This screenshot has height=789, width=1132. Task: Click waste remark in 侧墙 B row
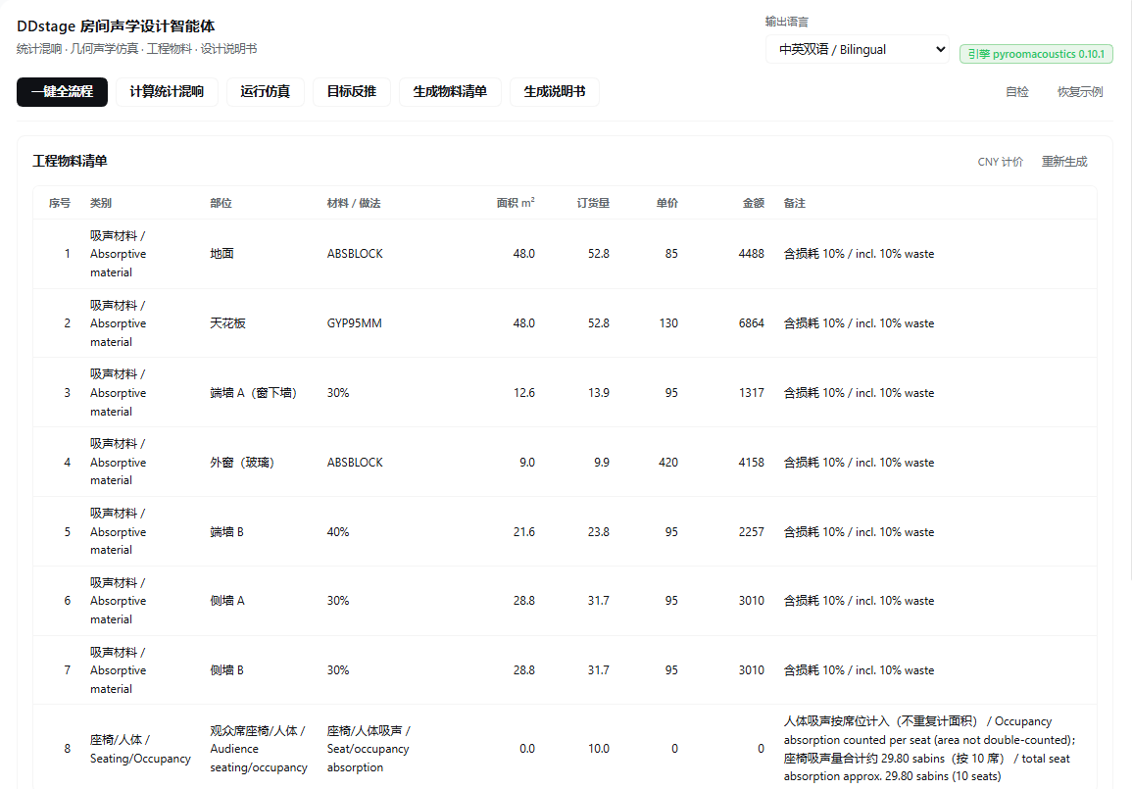pyautogui.click(x=860, y=669)
